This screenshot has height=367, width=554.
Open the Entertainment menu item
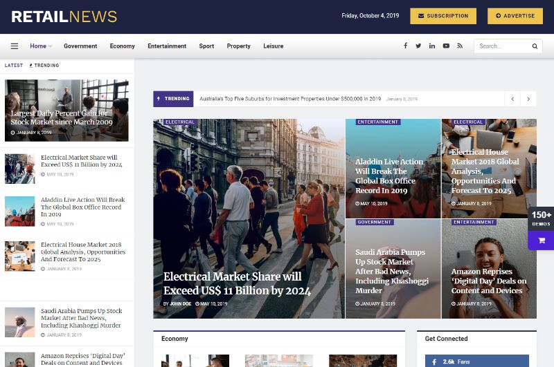coord(167,46)
